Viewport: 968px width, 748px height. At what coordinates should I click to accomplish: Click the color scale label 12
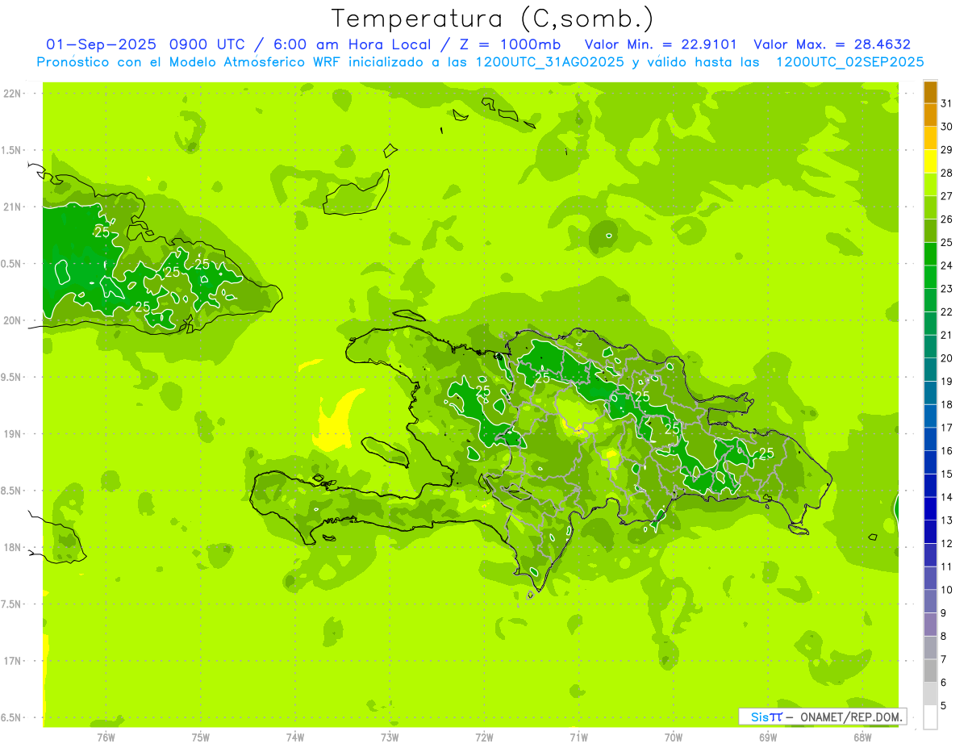947,544
